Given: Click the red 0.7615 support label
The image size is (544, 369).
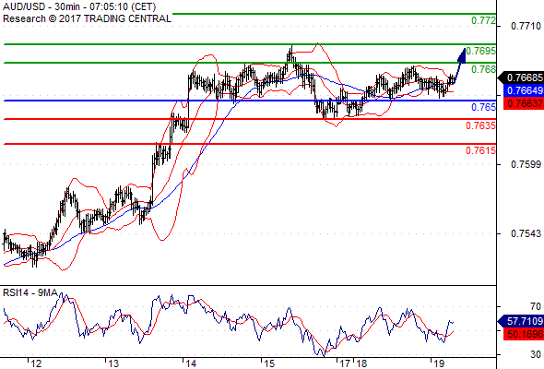Looking at the screenshot, I should (x=480, y=150).
